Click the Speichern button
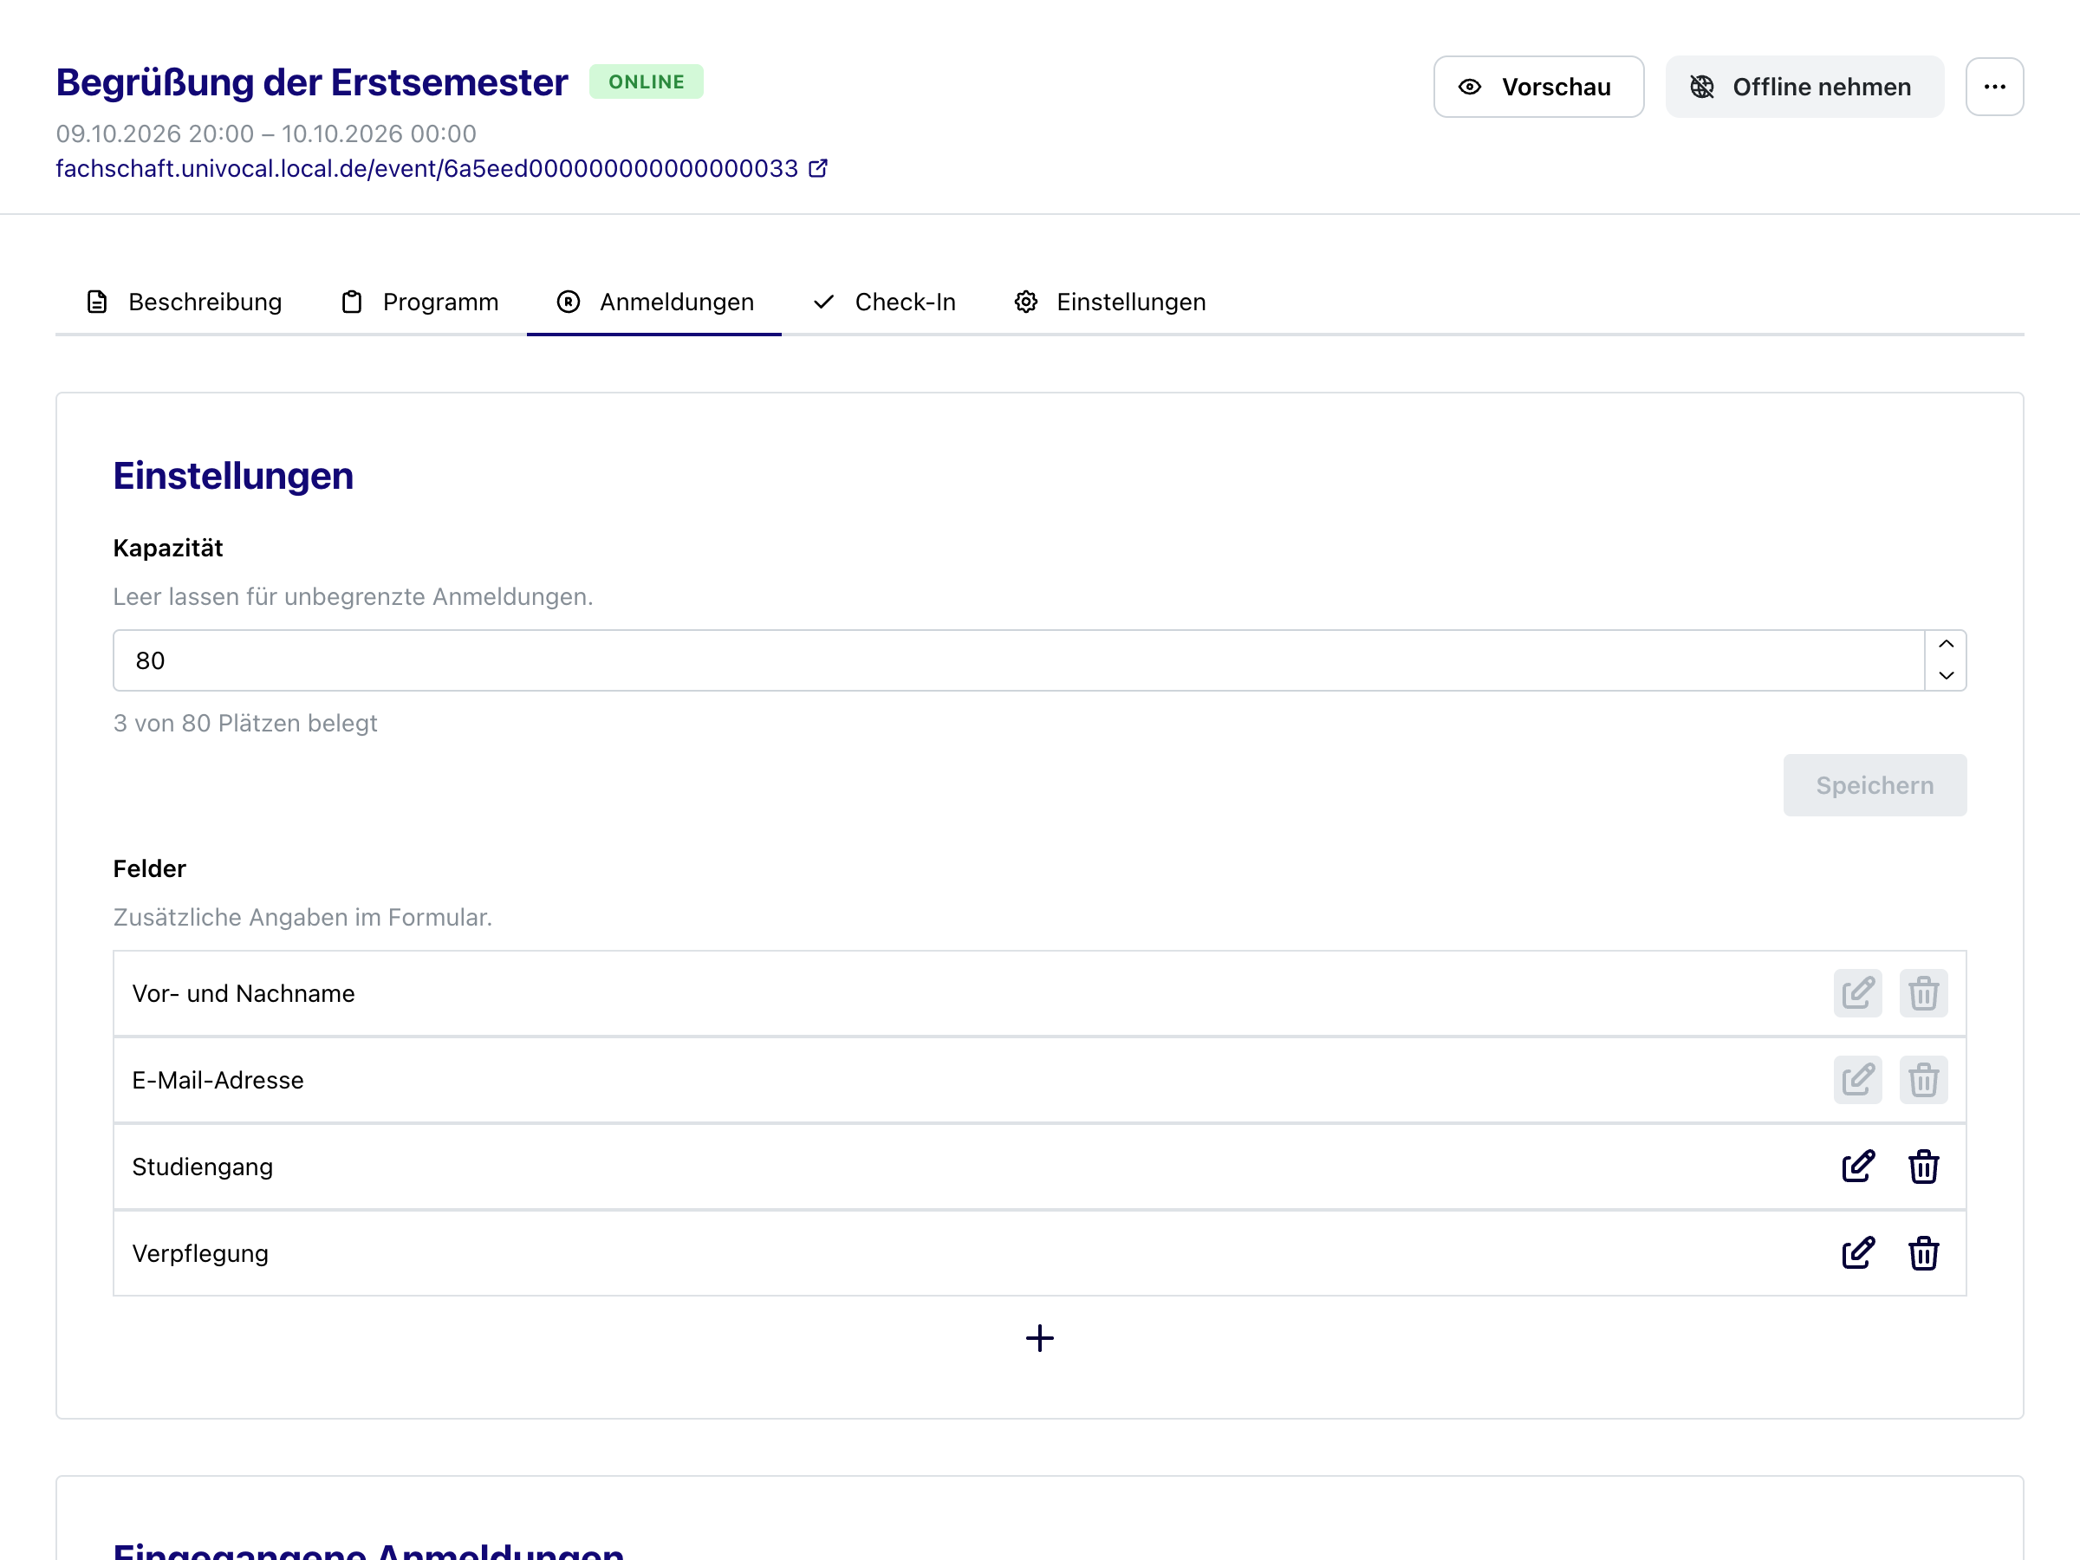The width and height of the screenshot is (2080, 1560). 1874,785
